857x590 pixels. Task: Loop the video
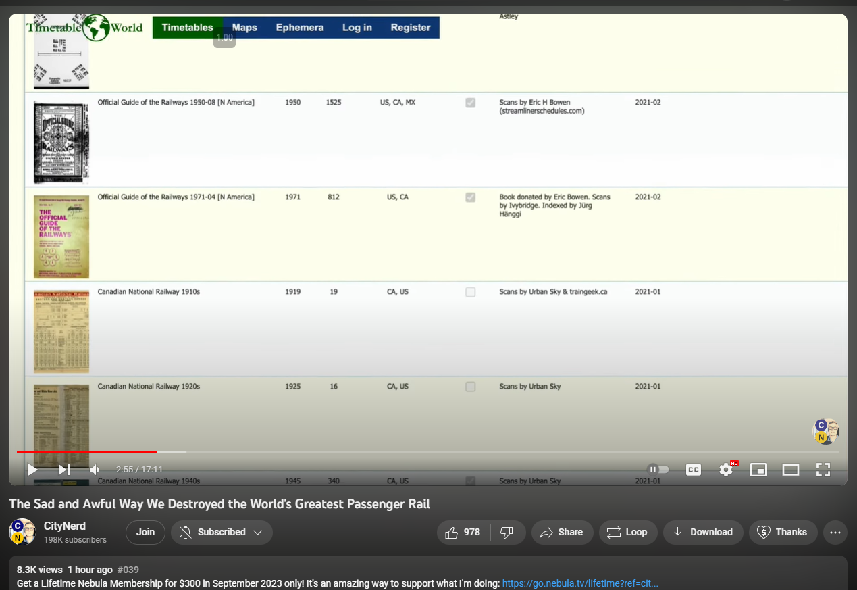[627, 532]
